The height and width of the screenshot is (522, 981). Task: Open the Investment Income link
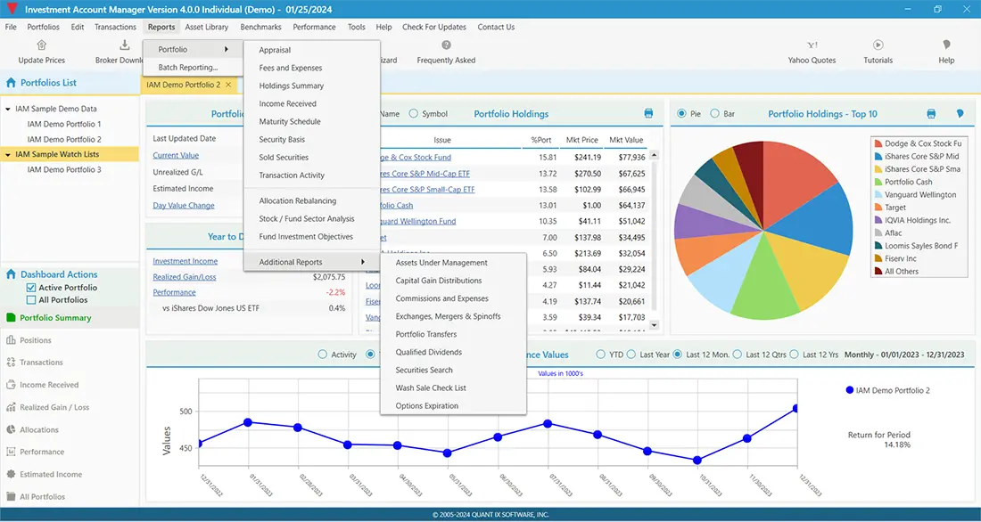click(185, 261)
